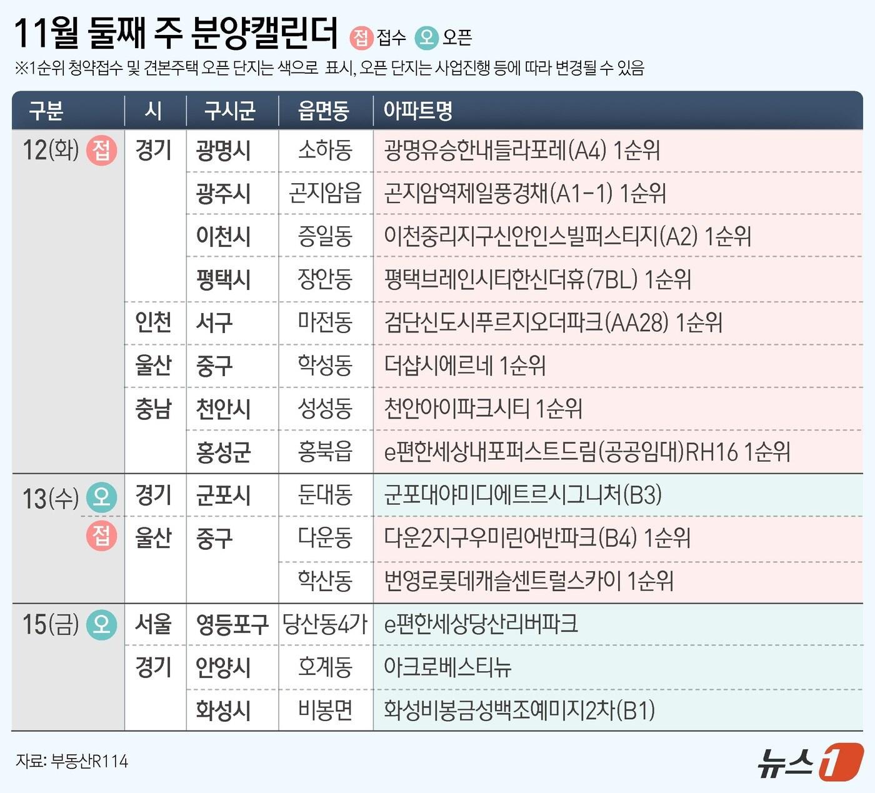The height and width of the screenshot is (793, 875).
Task: Select the 영등포구 district cell
Action: pos(232,624)
